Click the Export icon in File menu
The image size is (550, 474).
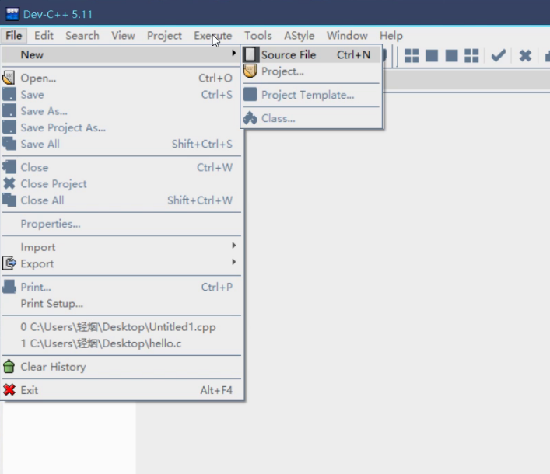coord(9,263)
